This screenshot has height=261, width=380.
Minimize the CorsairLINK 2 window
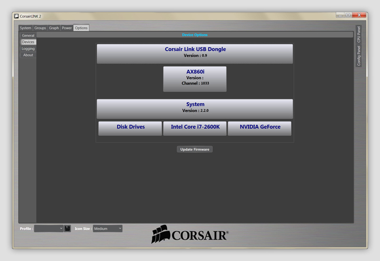[x=340, y=15]
